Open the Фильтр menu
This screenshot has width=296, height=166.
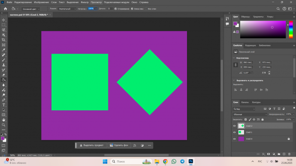[x=85, y=2]
